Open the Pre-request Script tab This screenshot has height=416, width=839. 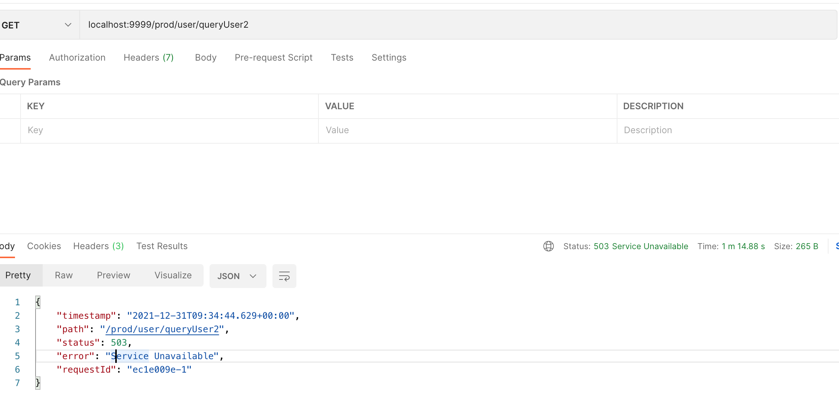click(274, 58)
